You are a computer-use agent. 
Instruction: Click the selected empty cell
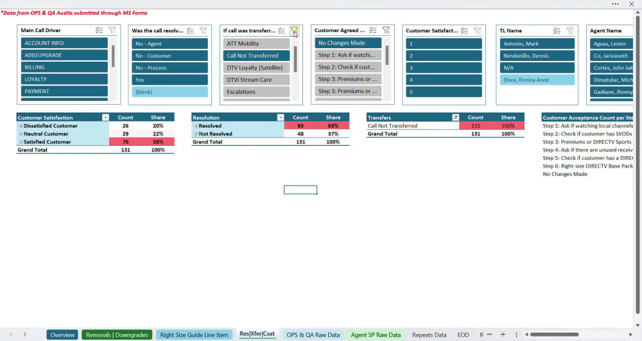click(300, 189)
